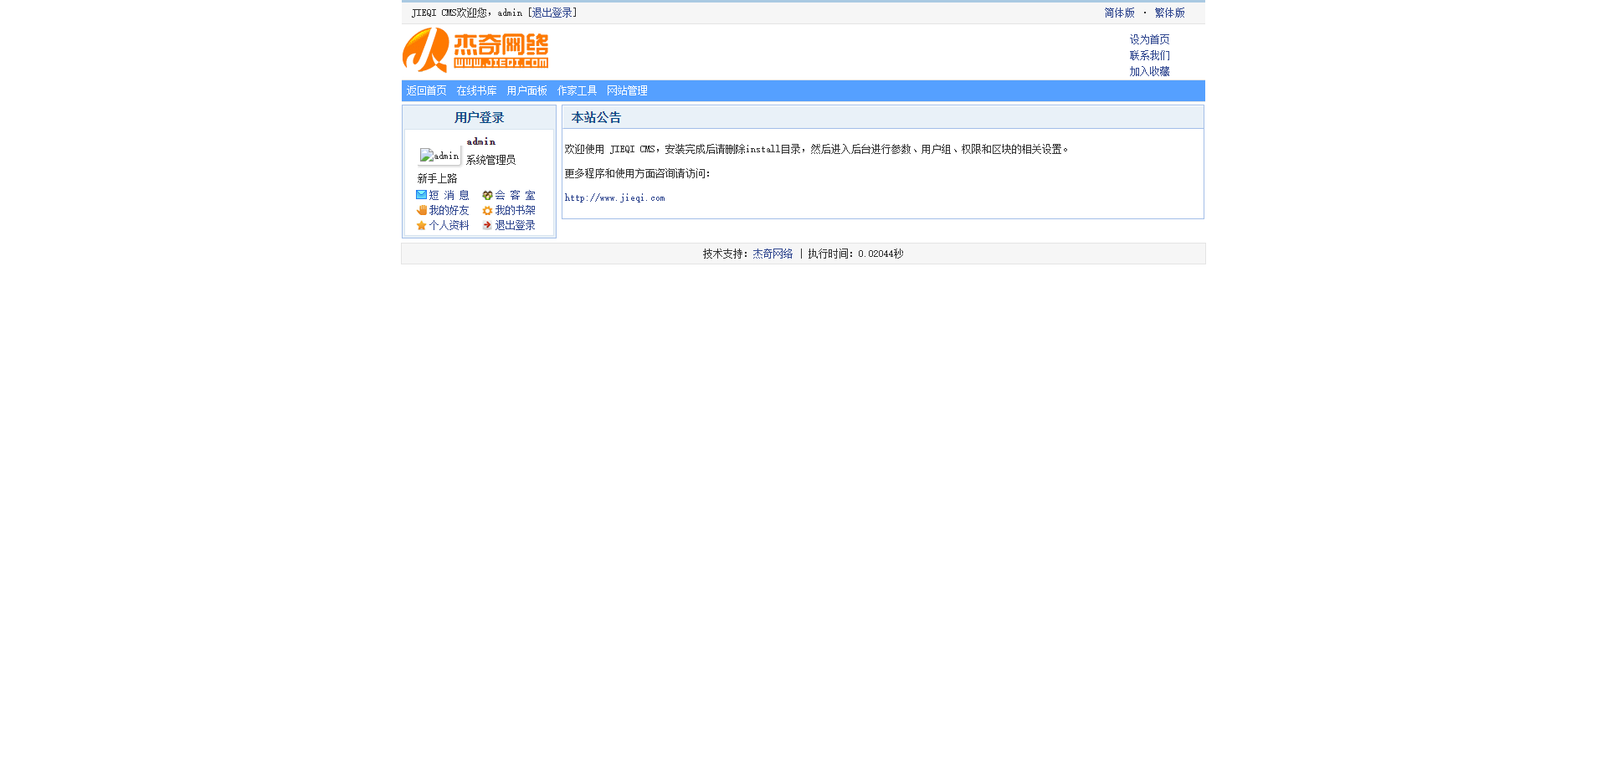
Task: Switch to 简体版 language version
Action: (x=1119, y=13)
